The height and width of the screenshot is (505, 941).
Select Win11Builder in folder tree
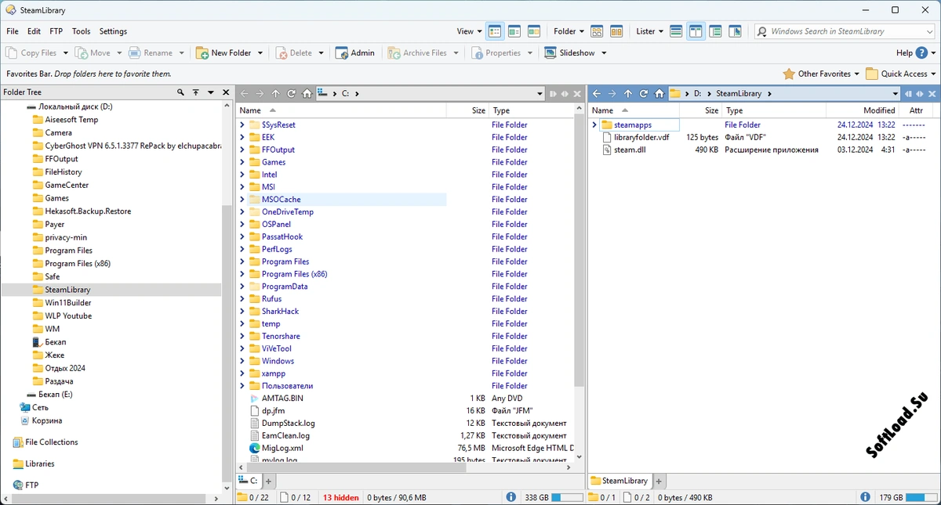coord(67,303)
